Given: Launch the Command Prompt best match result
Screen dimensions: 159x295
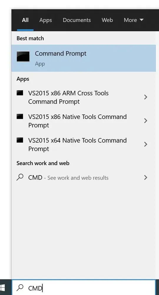Looking at the screenshot, I should 84,58.
